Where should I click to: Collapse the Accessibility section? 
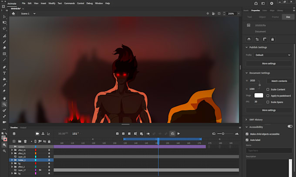pos(246,127)
